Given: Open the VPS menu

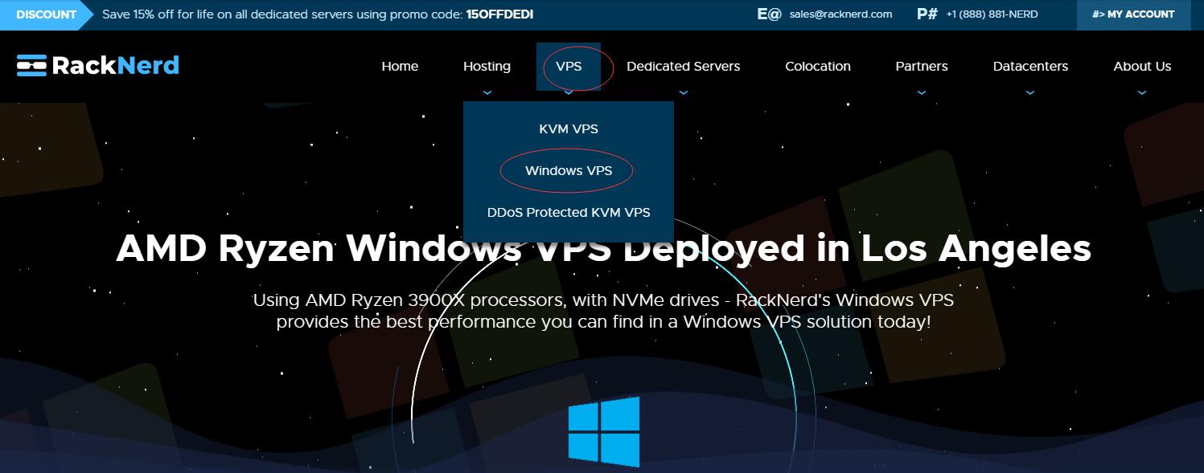Looking at the screenshot, I should click(x=569, y=67).
